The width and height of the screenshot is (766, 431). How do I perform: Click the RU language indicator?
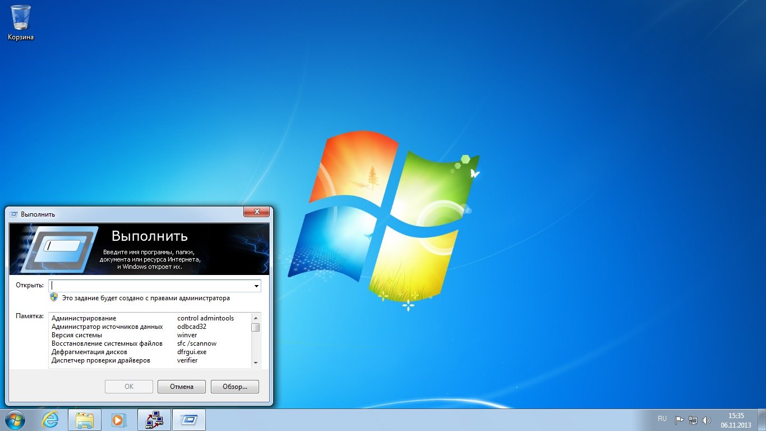pos(662,419)
